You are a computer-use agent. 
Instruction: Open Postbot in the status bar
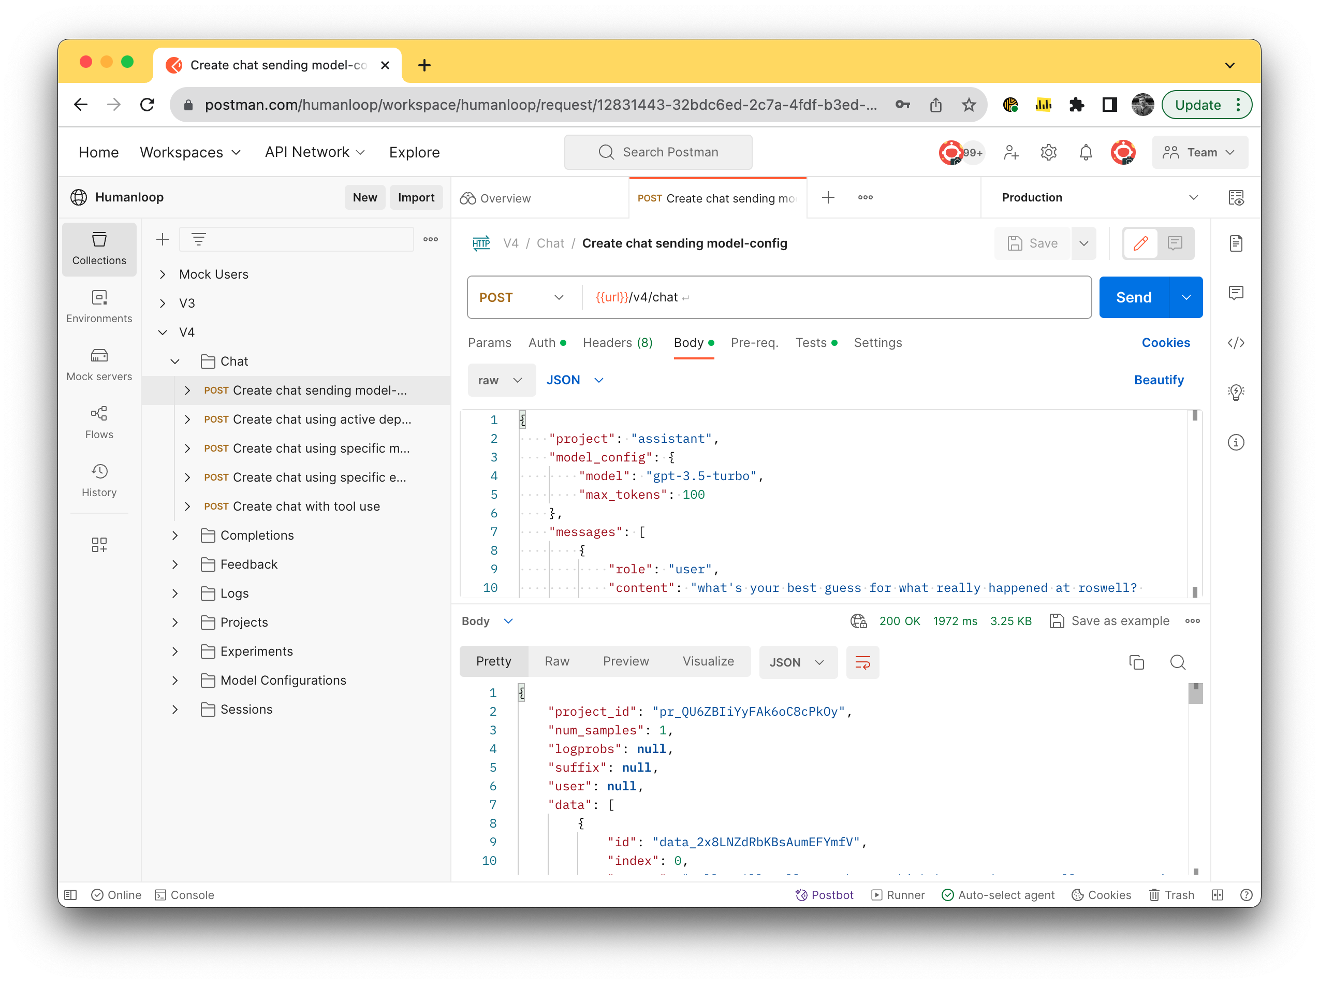coord(824,894)
